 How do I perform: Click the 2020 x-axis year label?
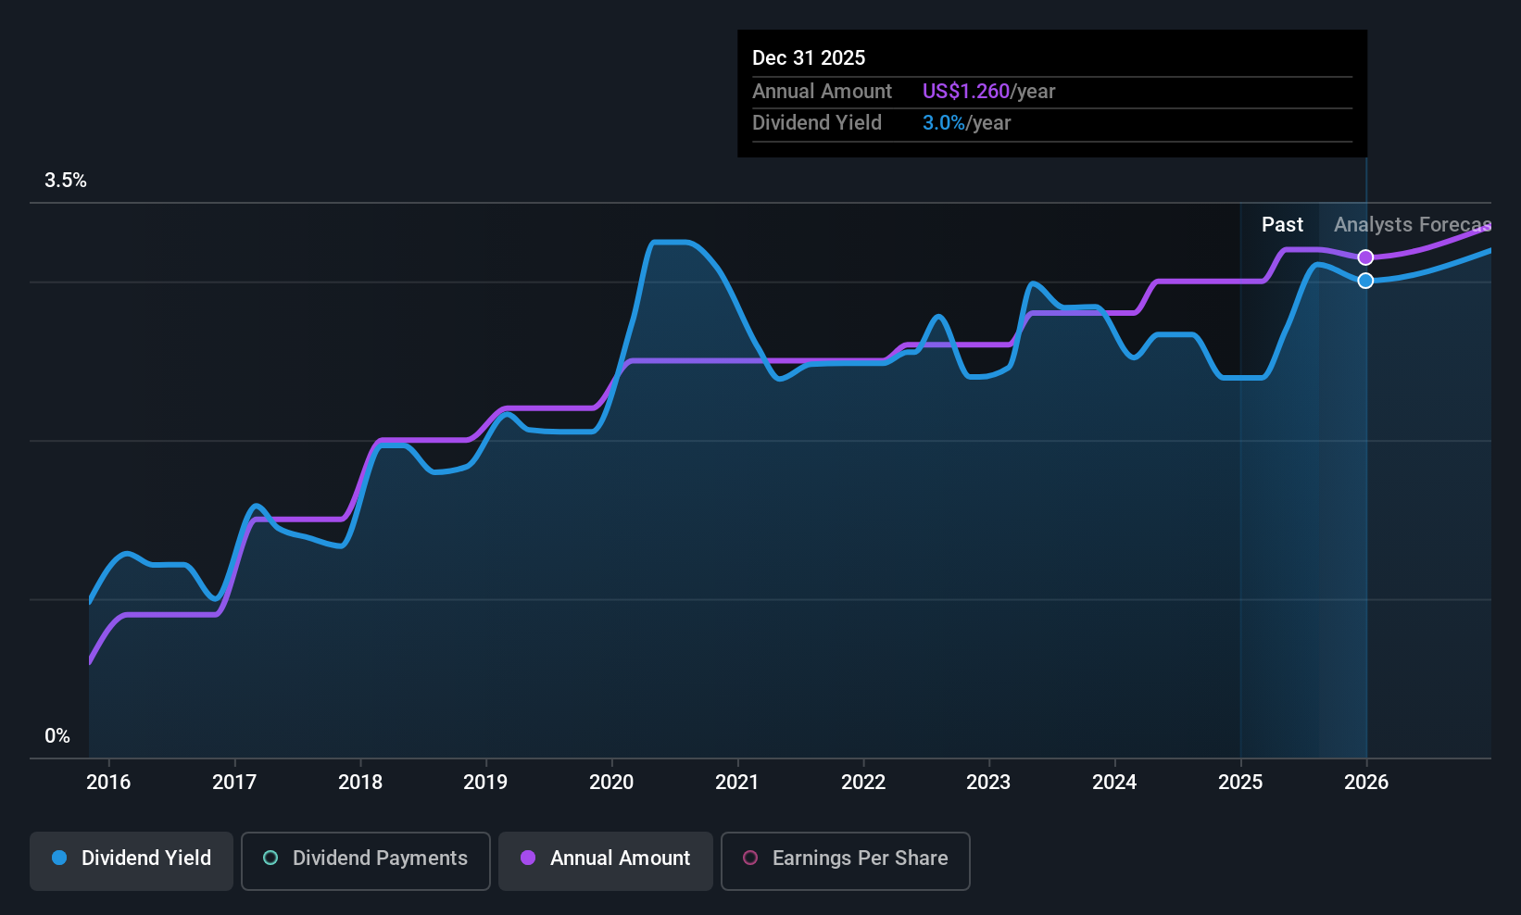[611, 782]
